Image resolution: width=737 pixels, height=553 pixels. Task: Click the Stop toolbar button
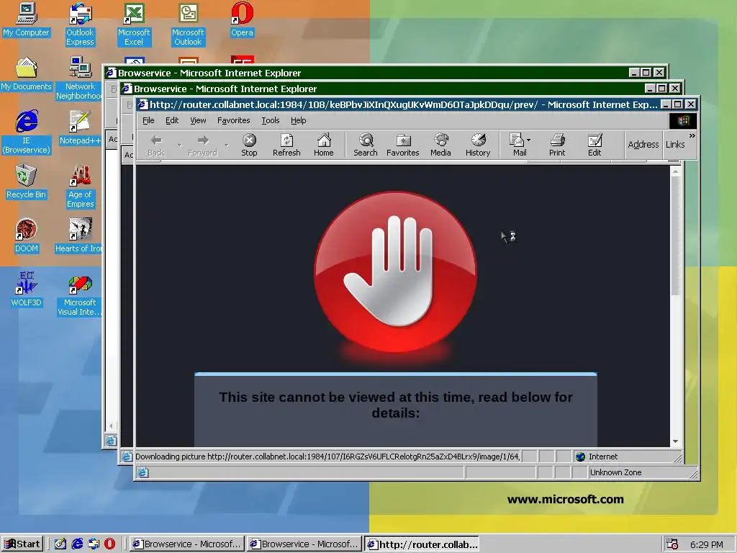pyautogui.click(x=249, y=145)
